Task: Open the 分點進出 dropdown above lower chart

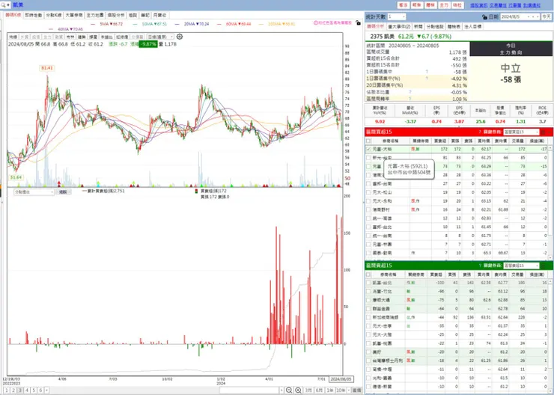Action: coord(34,192)
